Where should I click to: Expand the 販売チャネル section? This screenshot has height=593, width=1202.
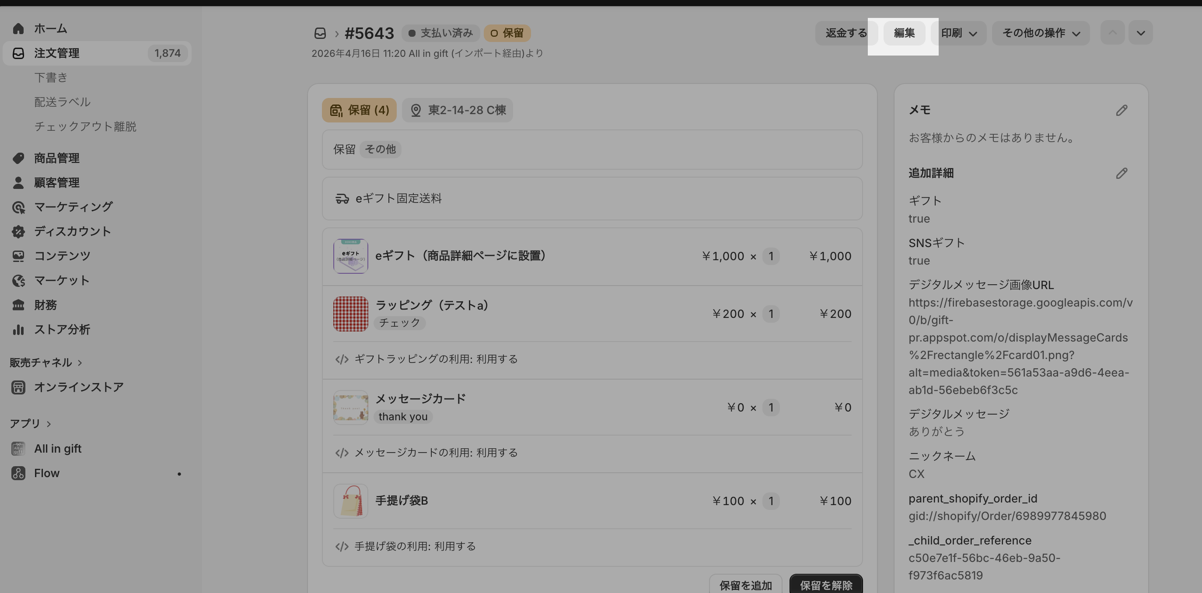pyautogui.click(x=46, y=363)
